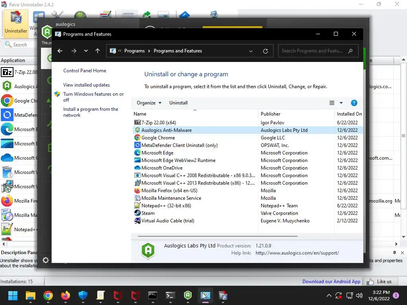Sort by the Installed On column header
Image resolution: width=407 pixels, height=305 pixels.
[349, 114]
